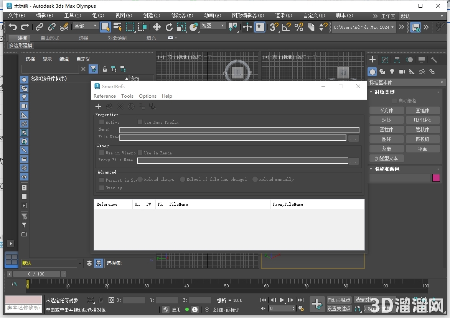This screenshot has width=450, height=318.
Task: Select the Shapes category icon
Action: [x=382, y=72]
